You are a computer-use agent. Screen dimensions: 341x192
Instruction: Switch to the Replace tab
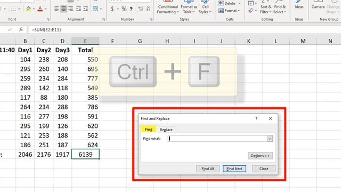click(x=166, y=130)
